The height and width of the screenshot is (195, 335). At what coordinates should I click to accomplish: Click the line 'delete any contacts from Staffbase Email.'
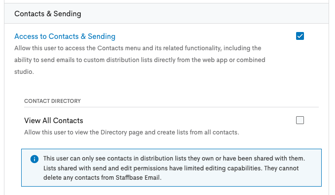(102, 177)
